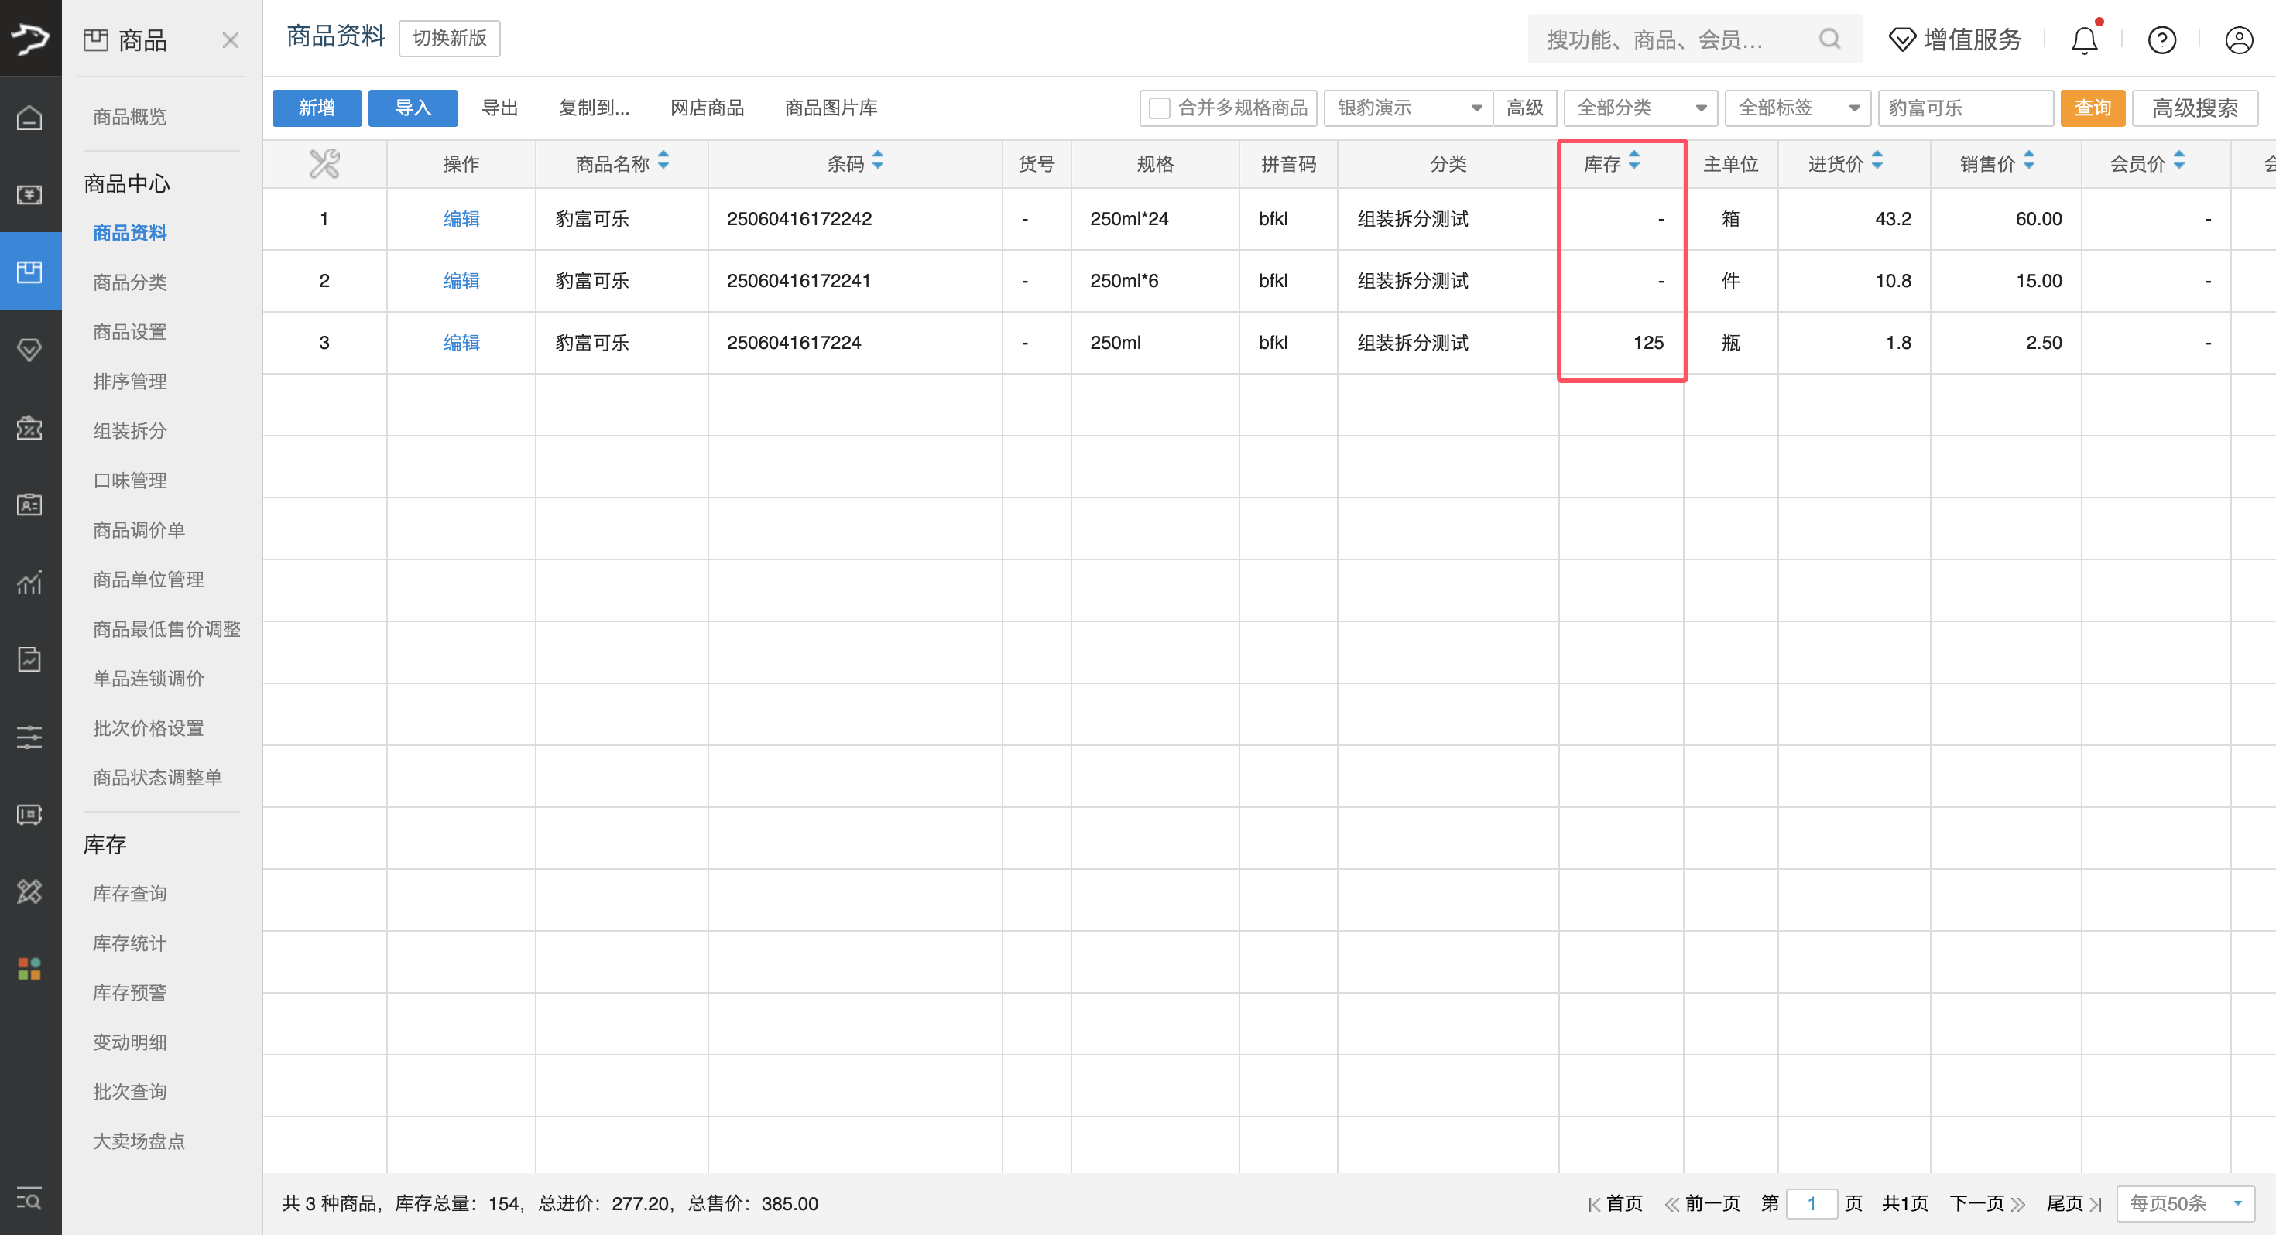This screenshot has width=2276, height=1235.
Task: Open 商品分类 in the sidebar menu
Action: (x=130, y=282)
